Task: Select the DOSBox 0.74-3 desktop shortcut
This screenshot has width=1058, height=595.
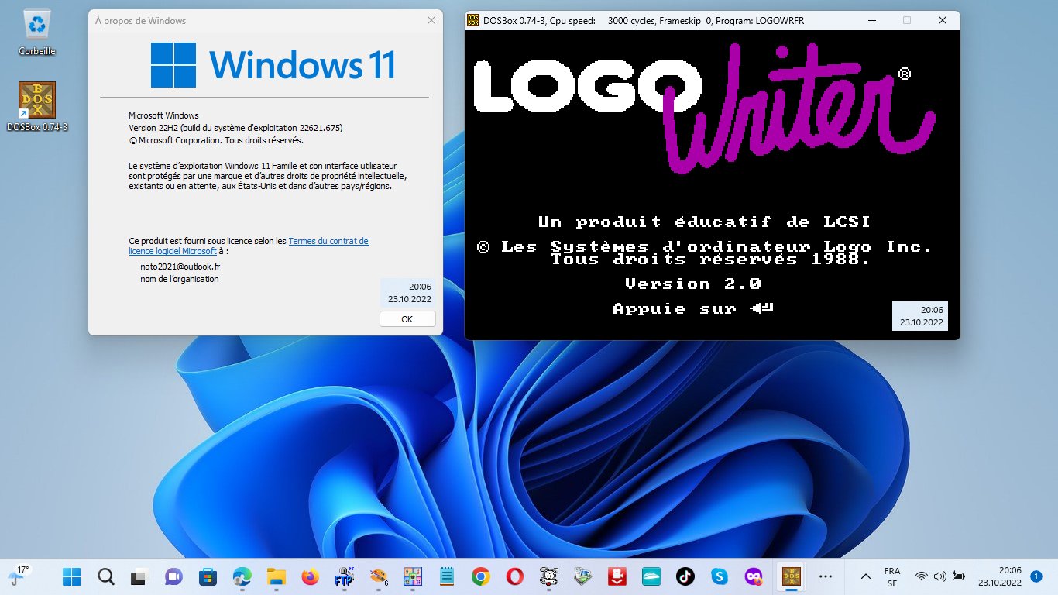Action: pos(37,106)
